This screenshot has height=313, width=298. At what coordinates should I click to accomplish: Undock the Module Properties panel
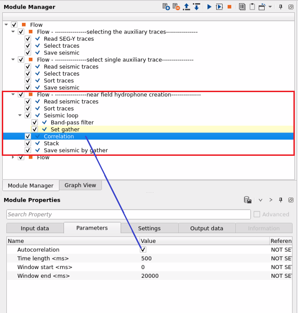point(291,200)
